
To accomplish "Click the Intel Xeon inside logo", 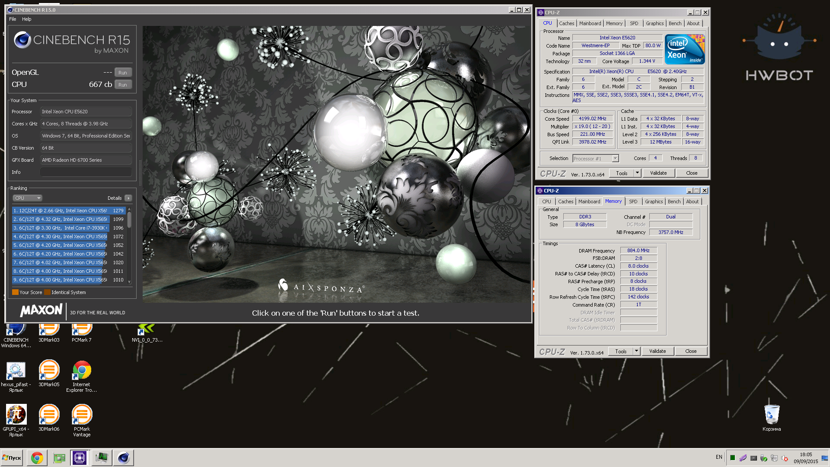I will (685, 49).
